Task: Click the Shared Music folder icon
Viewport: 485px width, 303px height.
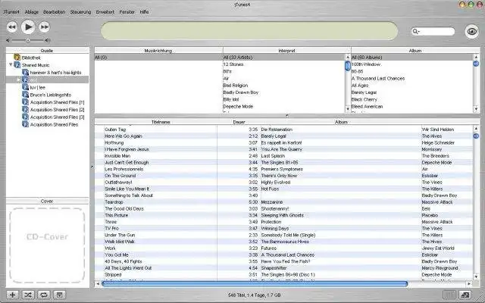Action: [17, 65]
